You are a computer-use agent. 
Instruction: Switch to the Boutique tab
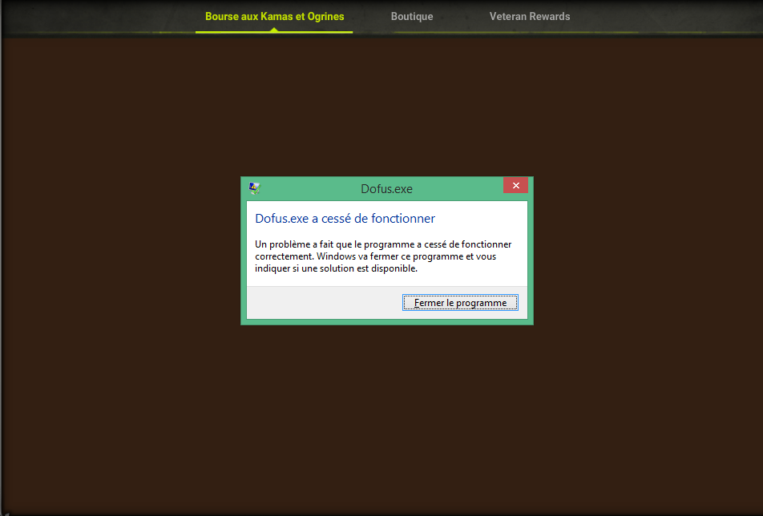(x=412, y=17)
